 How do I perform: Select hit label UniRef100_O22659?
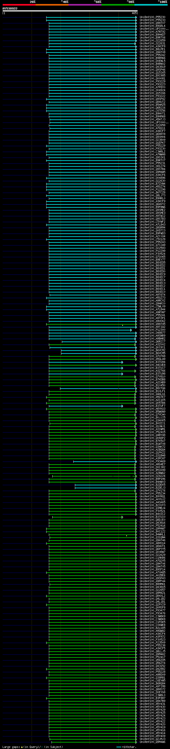point(152,40)
